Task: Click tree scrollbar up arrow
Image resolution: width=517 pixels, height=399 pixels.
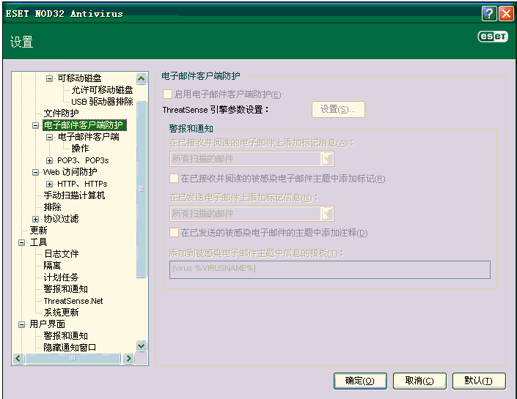Action: tap(142, 79)
